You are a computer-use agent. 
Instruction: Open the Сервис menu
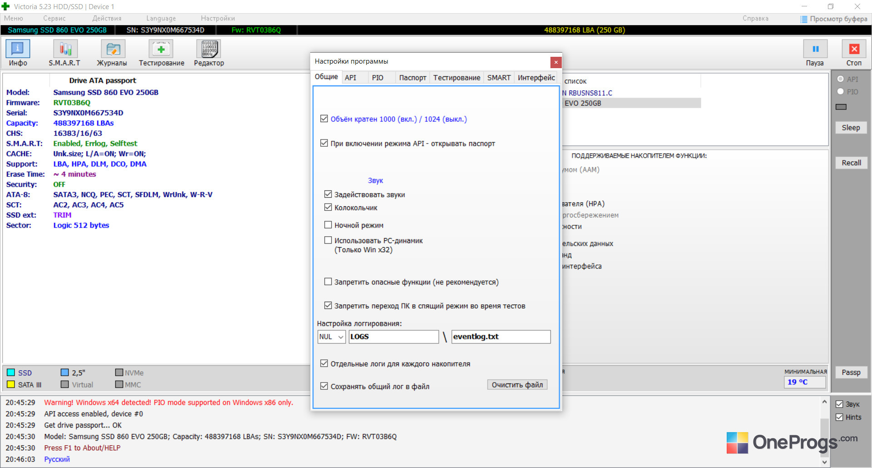pyautogui.click(x=54, y=18)
